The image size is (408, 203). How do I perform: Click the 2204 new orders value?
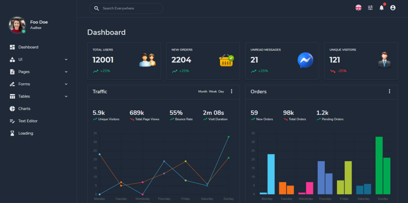181,60
